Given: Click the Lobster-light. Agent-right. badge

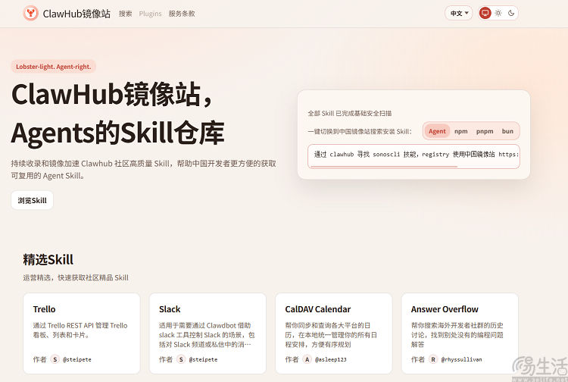Looking at the screenshot, I should (x=54, y=67).
